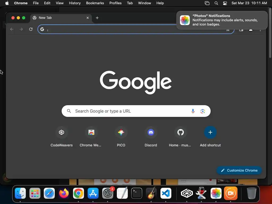Open the Chrome app menu
The image size is (272, 204).
[21, 3]
